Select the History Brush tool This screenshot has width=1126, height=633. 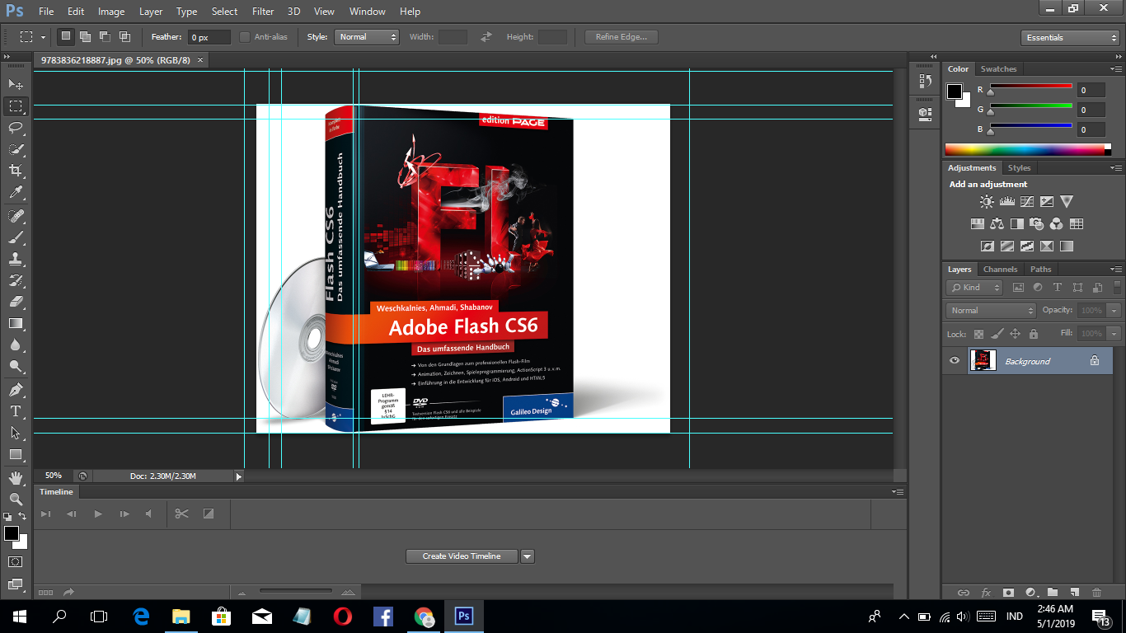coord(16,280)
